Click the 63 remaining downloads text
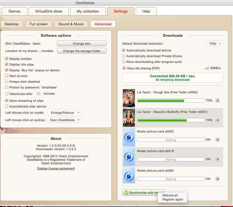The image size is (233, 207). tap(173, 80)
